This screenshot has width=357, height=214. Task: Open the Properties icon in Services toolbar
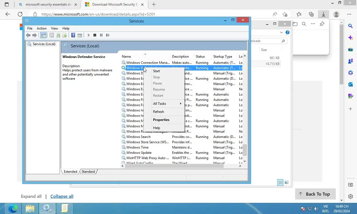point(52,35)
